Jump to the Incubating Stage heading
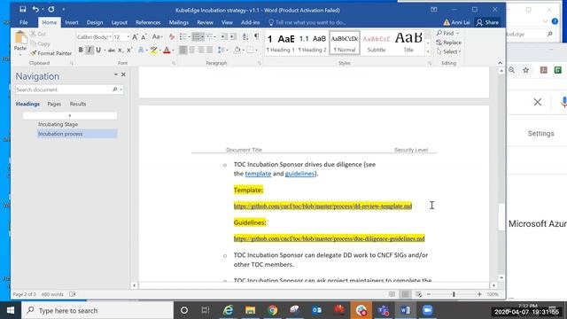 pos(58,124)
